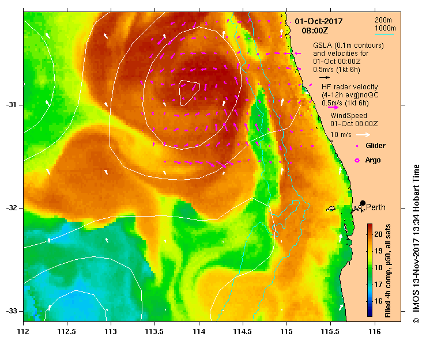The image size is (426, 341).
Task: Click the -32 latitude axis label
Action: 11,208
